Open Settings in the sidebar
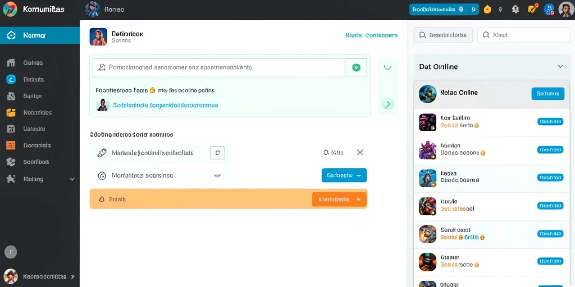The image size is (575, 287). pos(32,96)
